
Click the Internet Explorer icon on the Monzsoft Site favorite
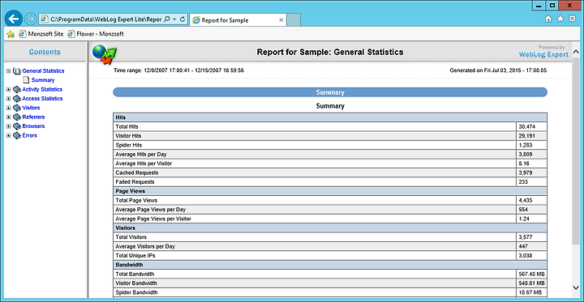23,34
